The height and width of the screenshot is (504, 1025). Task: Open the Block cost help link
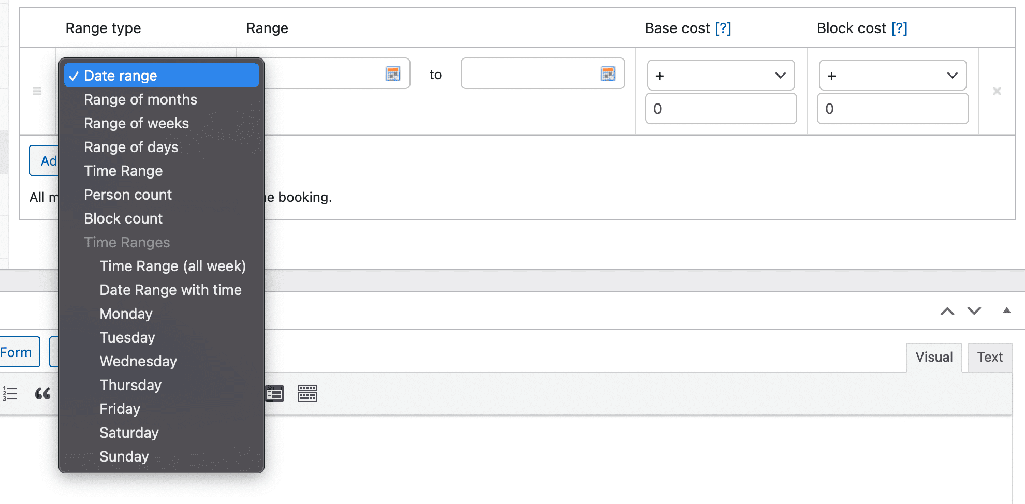tap(900, 28)
